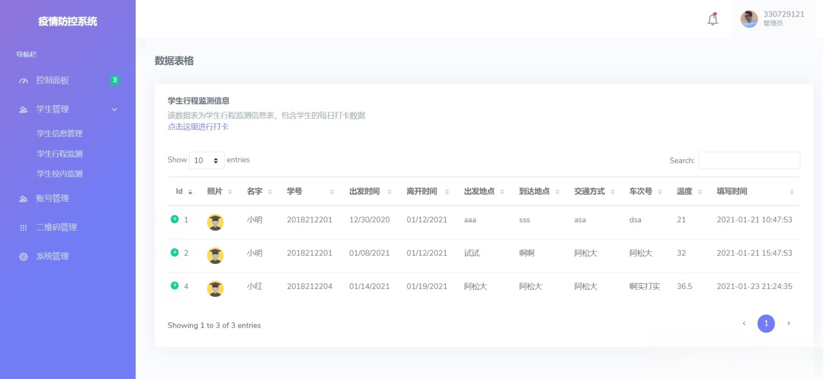823x379 pixels.
Task: Select the 学生管理 user icon
Action: click(x=23, y=109)
